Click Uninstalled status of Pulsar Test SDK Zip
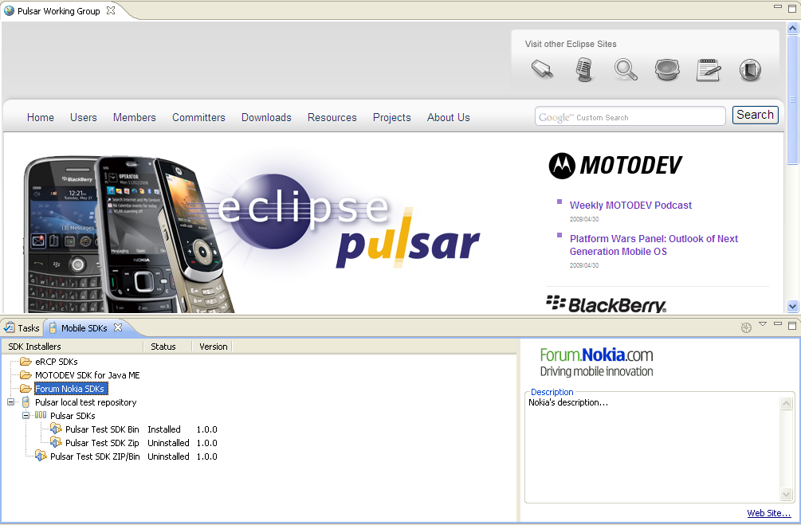 tap(168, 443)
